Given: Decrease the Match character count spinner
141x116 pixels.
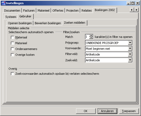Looking at the screenshot, I should click(91, 38).
